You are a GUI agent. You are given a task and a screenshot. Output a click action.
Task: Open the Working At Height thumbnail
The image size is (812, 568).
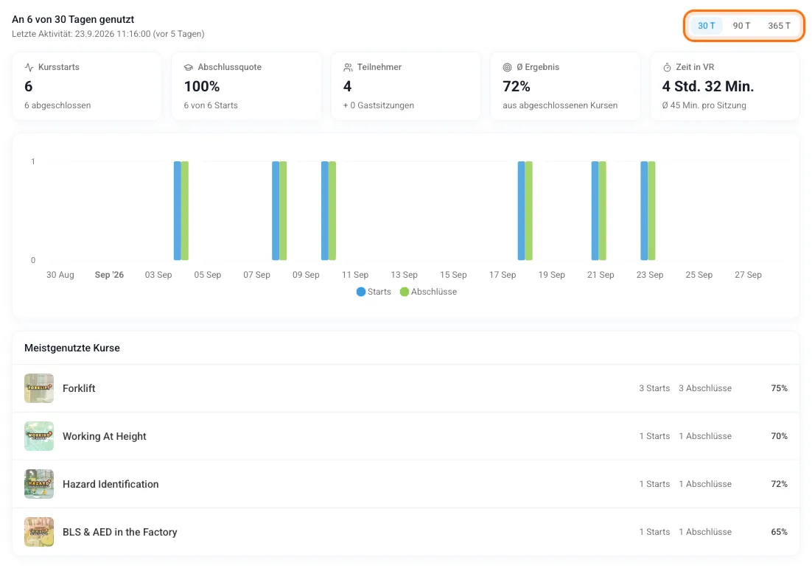tap(39, 436)
